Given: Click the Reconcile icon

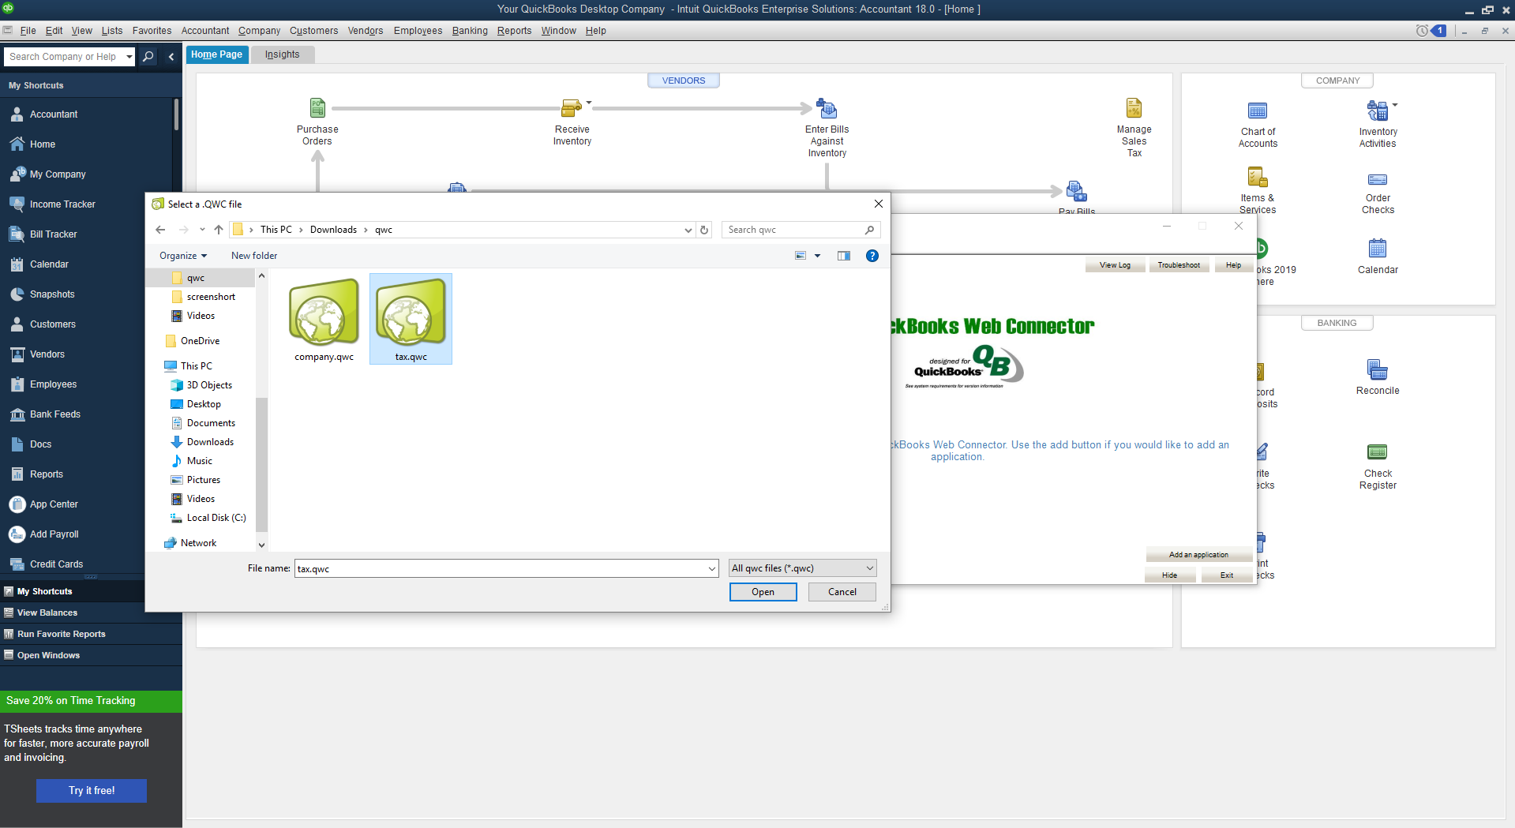Looking at the screenshot, I should coord(1378,369).
